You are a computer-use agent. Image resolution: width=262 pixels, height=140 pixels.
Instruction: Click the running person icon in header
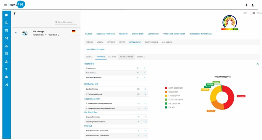point(246,5)
